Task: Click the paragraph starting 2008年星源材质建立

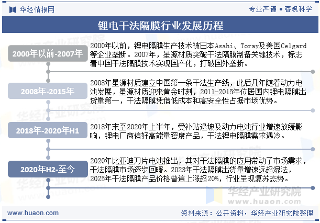Action: click(x=198, y=92)
